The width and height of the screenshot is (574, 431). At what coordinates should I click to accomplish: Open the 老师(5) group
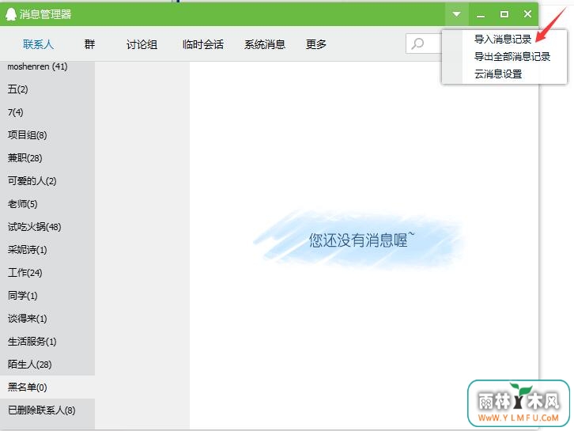(x=47, y=204)
